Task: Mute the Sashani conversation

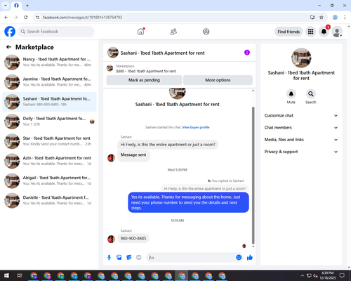Action: [291, 94]
